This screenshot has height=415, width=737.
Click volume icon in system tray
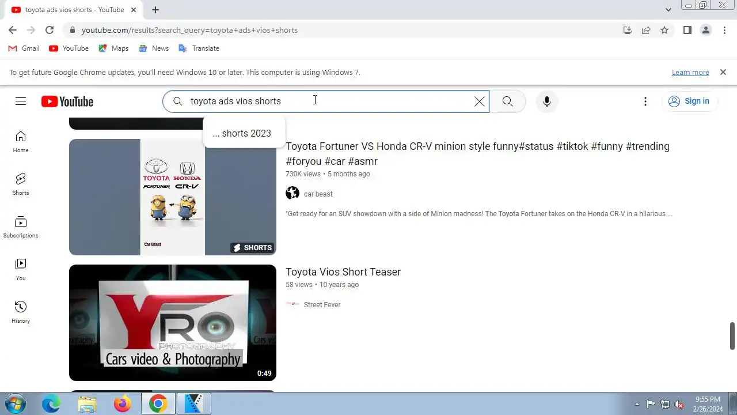tap(679, 404)
